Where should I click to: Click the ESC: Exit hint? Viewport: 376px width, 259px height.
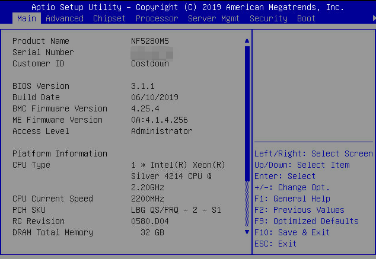click(275, 244)
